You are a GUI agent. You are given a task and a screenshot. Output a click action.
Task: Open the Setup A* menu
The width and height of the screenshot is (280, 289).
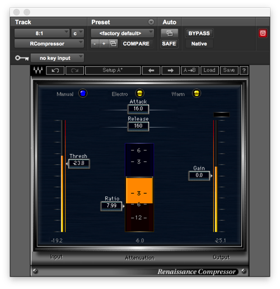click(x=113, y=71)
